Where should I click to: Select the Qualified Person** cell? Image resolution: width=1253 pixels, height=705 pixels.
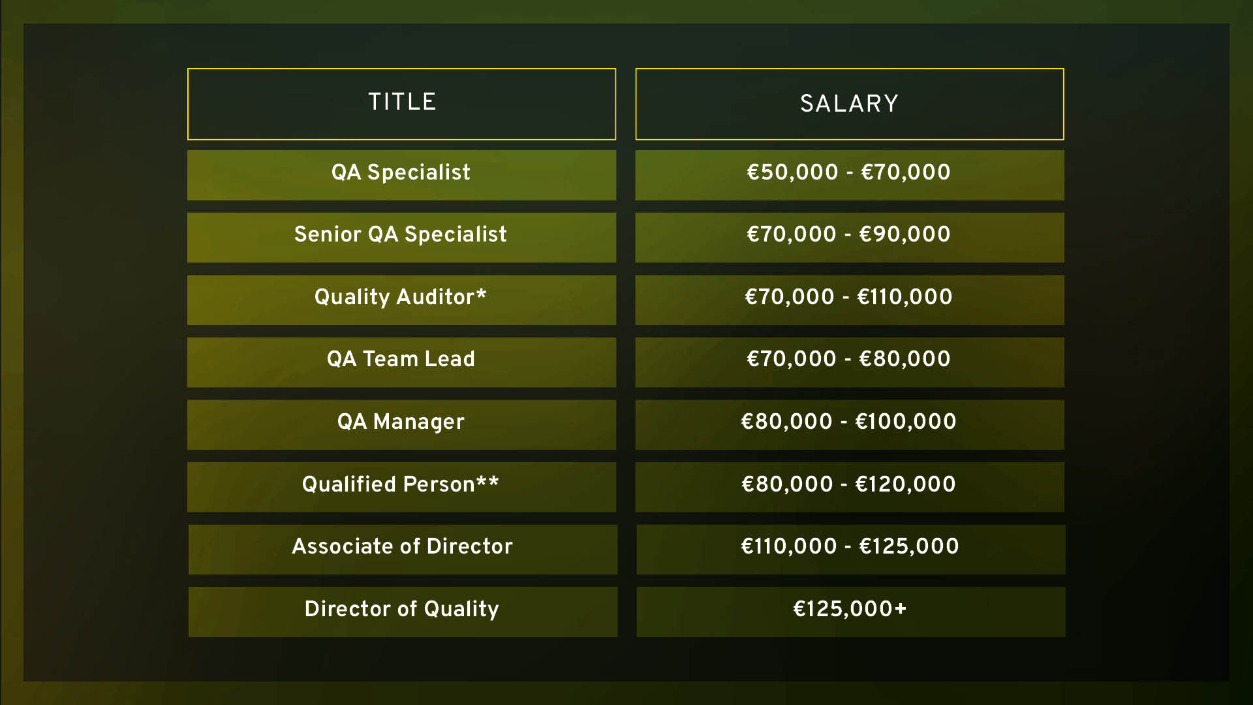tap(401, 487)
